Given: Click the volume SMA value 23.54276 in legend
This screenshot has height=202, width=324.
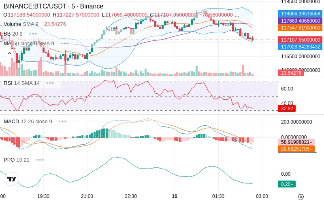Looking at the screenshot, I should [x=55, y=24].
